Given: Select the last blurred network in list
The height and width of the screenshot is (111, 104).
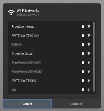Looking at the screenshot, I should 50,90.
